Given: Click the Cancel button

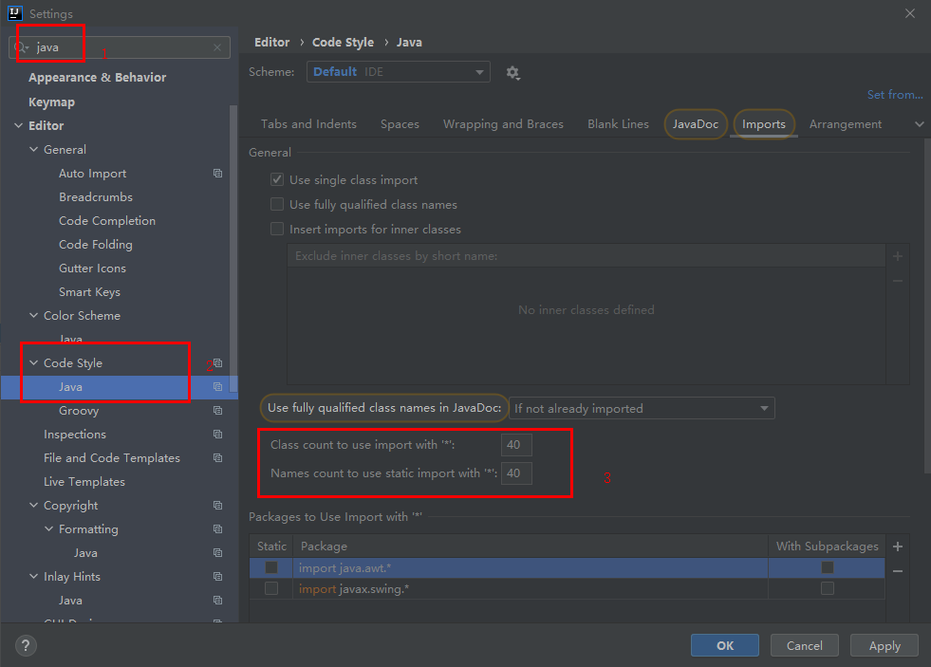Looking at the screenshot, I should point(805,645).
